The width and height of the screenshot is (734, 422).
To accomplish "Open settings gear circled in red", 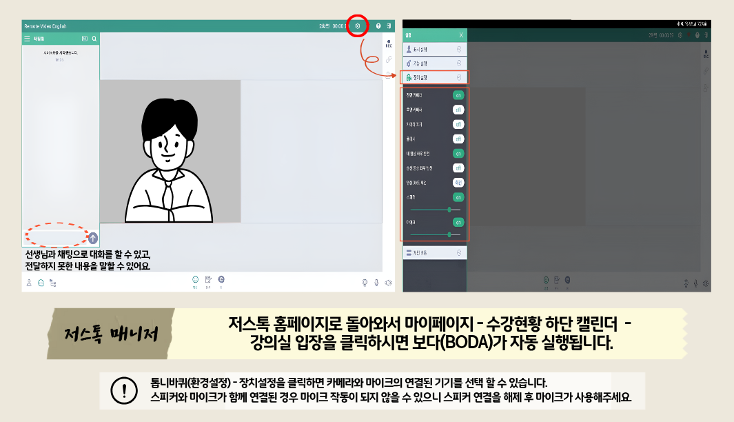I will click(357, 26).
